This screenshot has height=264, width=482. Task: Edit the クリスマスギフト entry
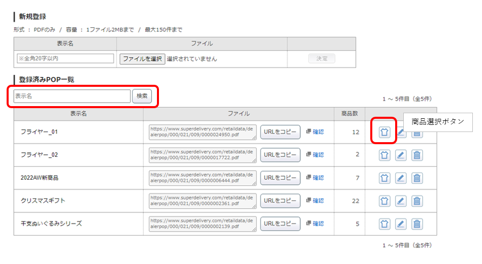tap(401, 201)
